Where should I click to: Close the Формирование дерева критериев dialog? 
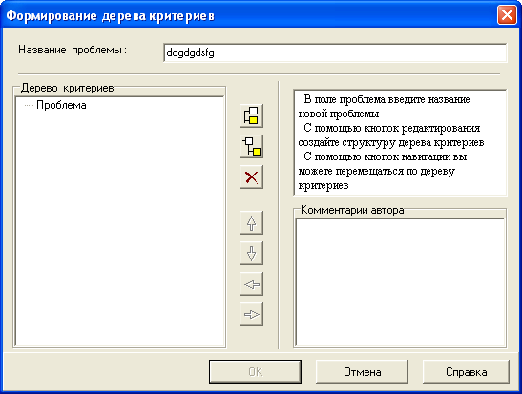click(507, 15)
